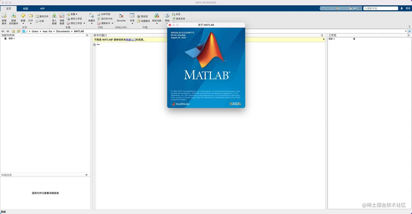Go forward in folder history
This screenshot has width=412, height=214.
(x=8, y=31)
